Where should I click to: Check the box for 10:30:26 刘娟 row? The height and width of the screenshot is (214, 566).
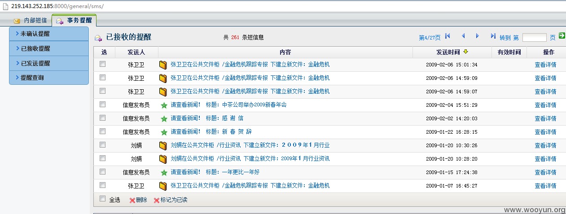click(x=103, y=145)
